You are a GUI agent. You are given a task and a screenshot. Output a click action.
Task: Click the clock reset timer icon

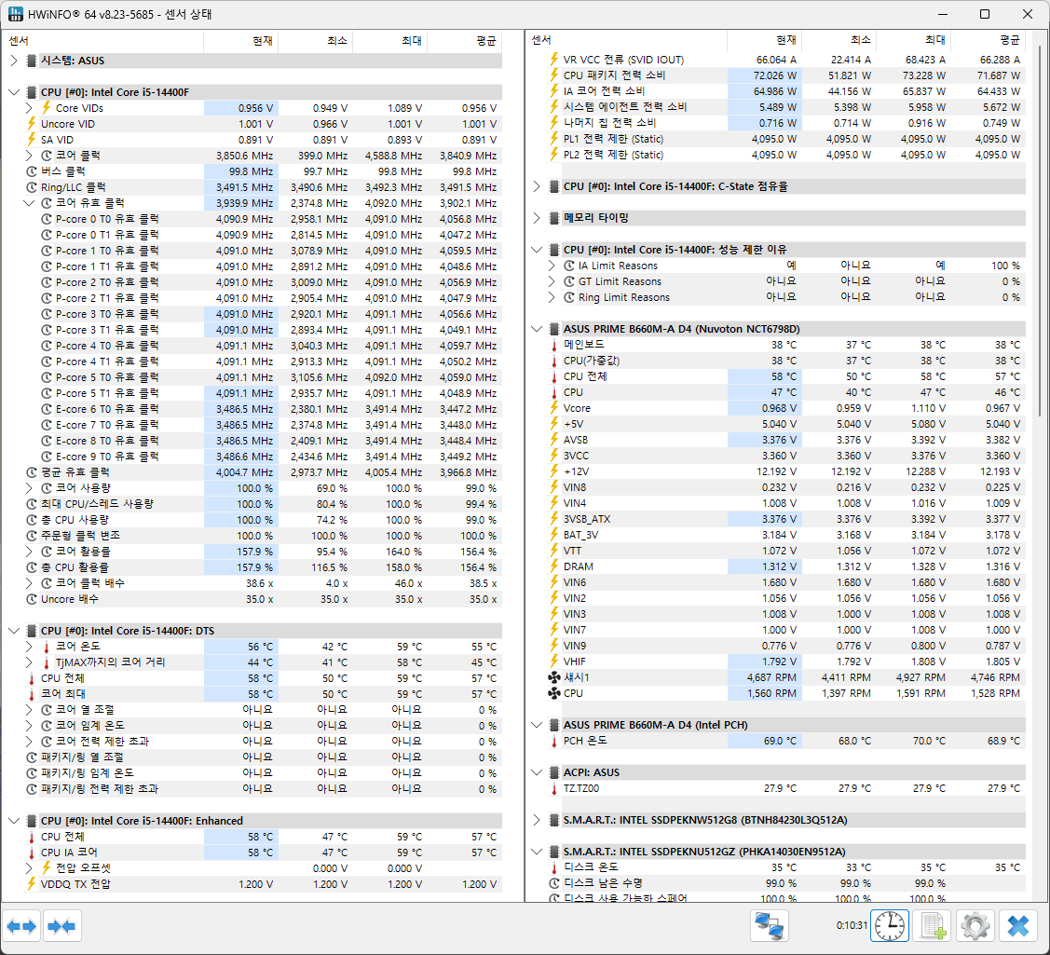tap(889, 926)
